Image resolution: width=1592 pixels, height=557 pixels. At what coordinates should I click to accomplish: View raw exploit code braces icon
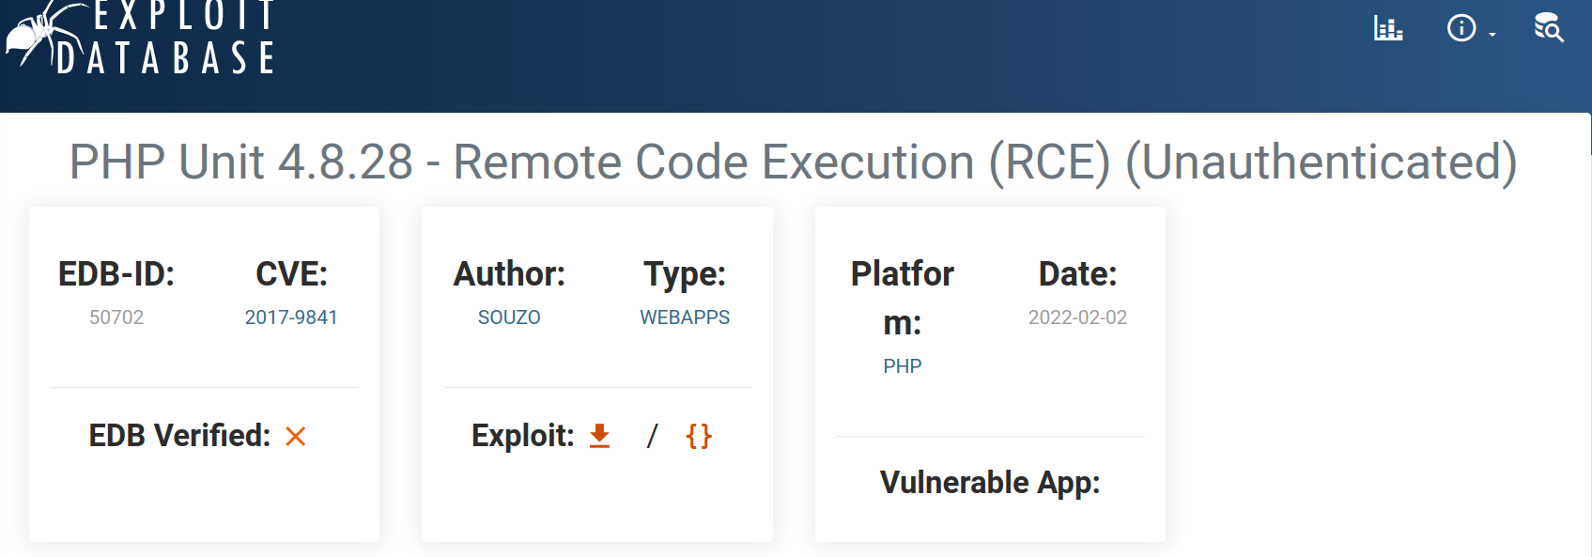click(699, 436)
